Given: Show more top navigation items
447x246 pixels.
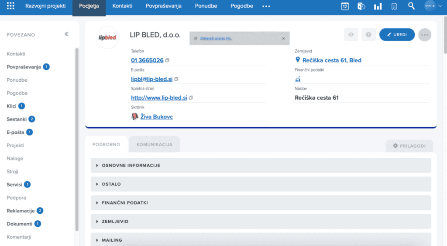Looking at the screenshot, I should [266, 6].
